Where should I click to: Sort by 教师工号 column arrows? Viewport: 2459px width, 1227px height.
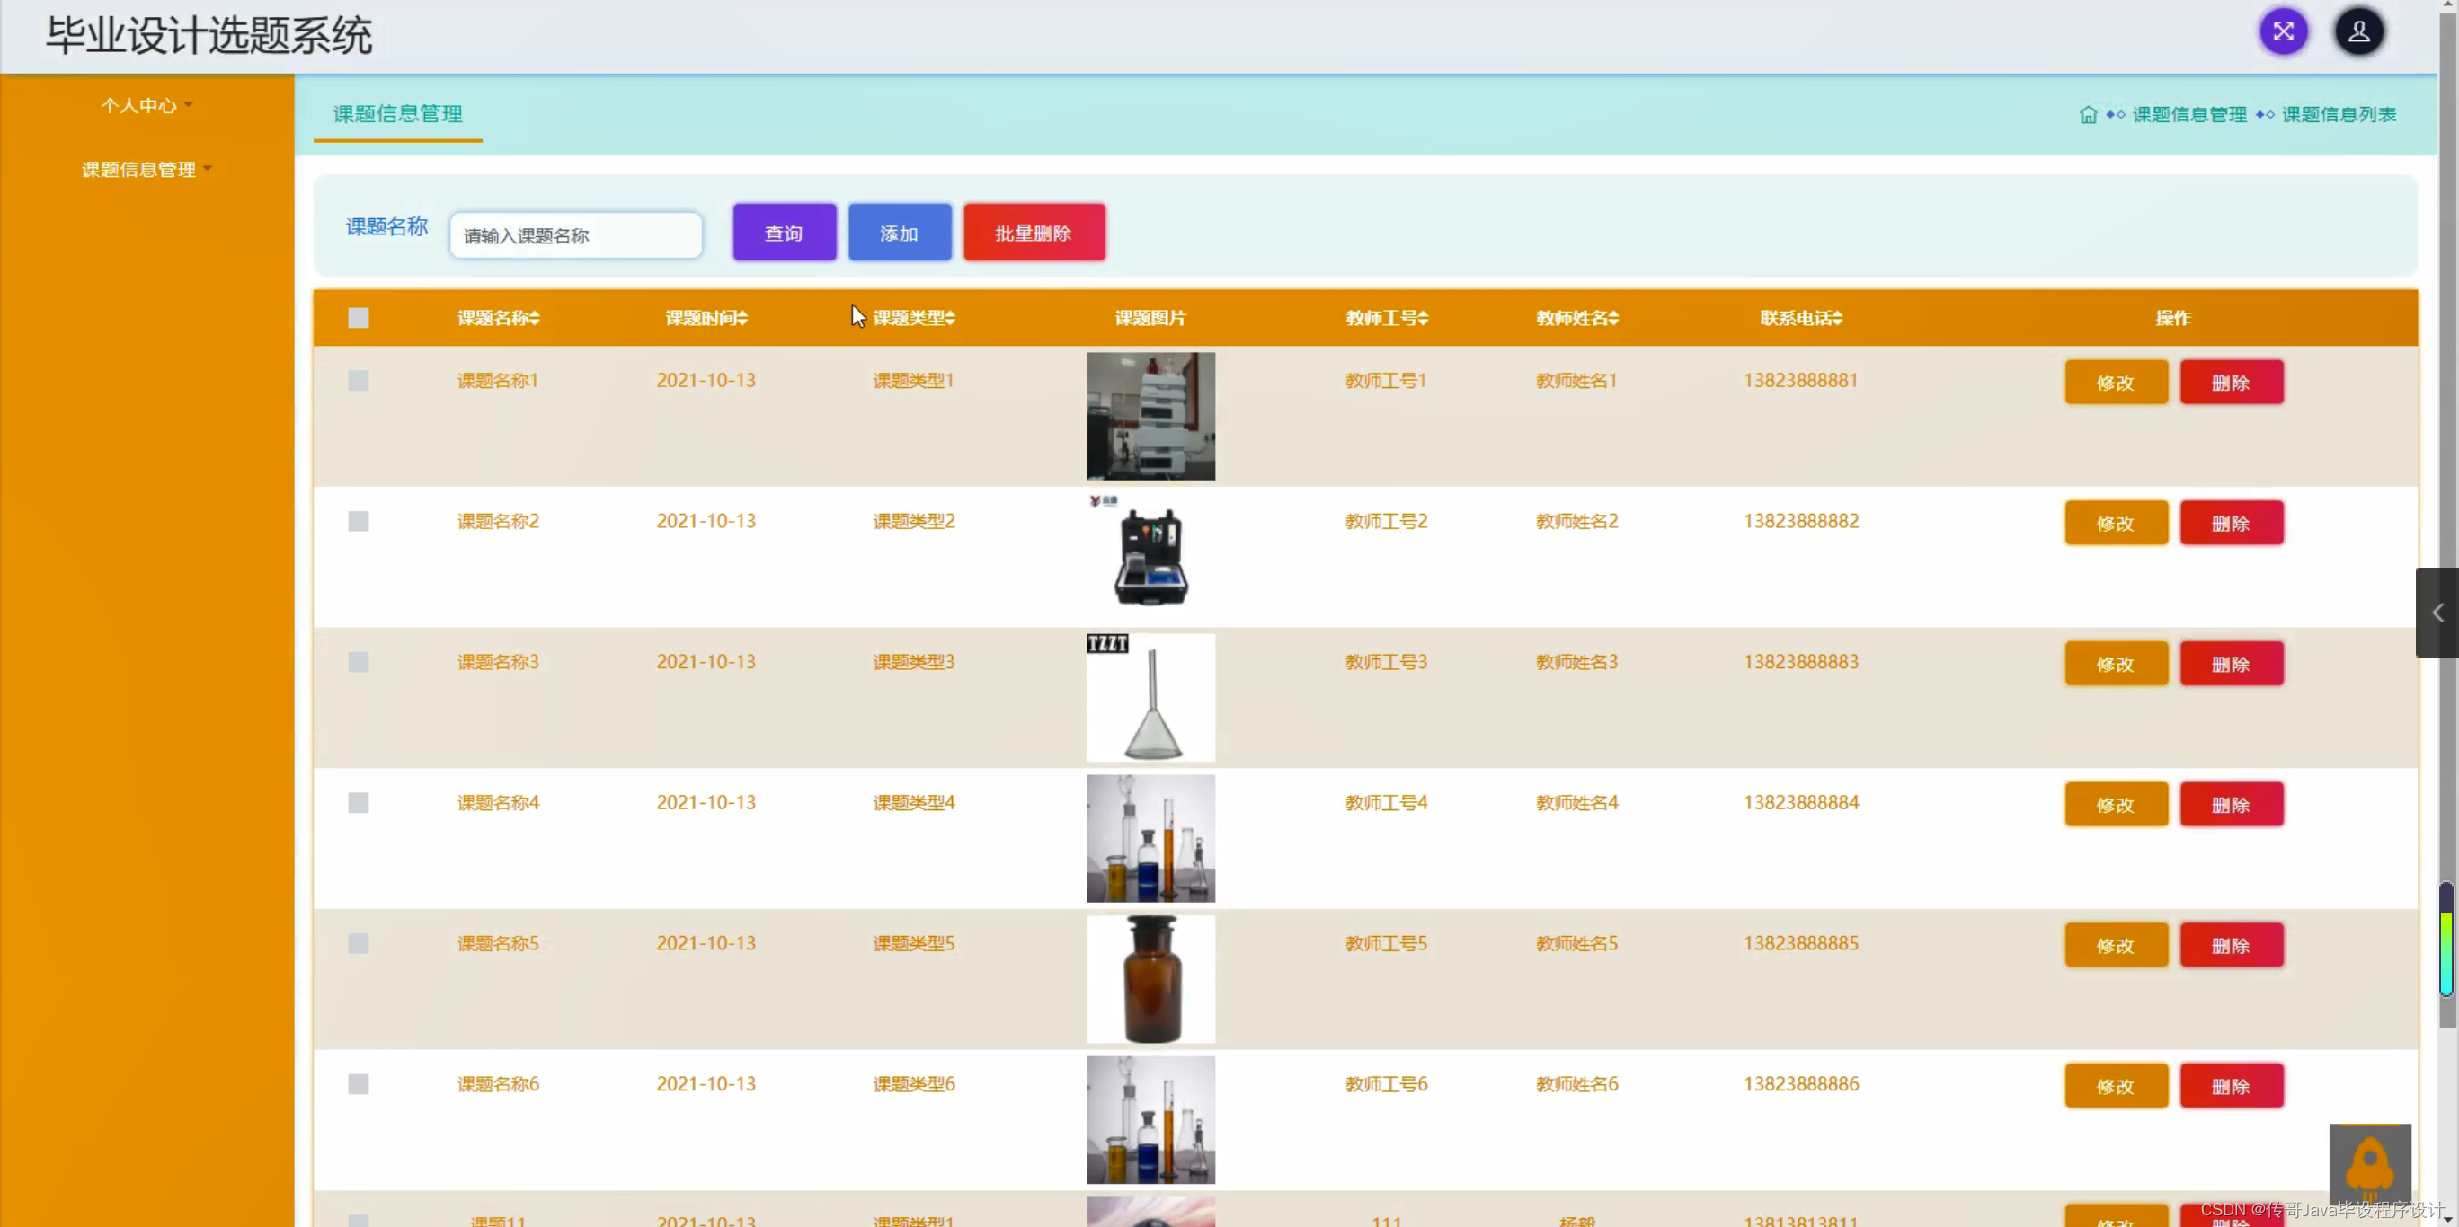click(x=1423, y=318)
